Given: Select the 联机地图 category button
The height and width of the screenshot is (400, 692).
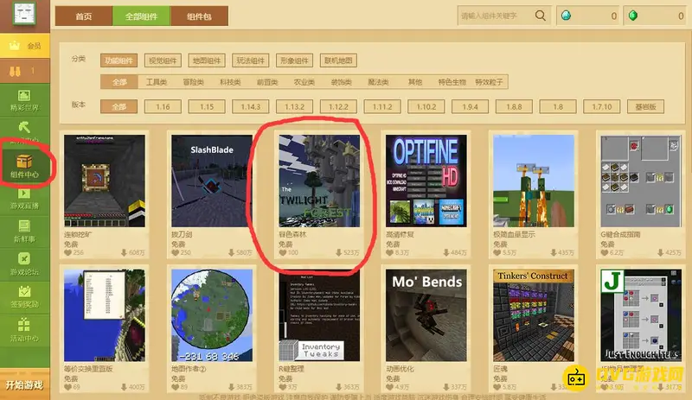Looking at the screenshot, I should point(340,60).
